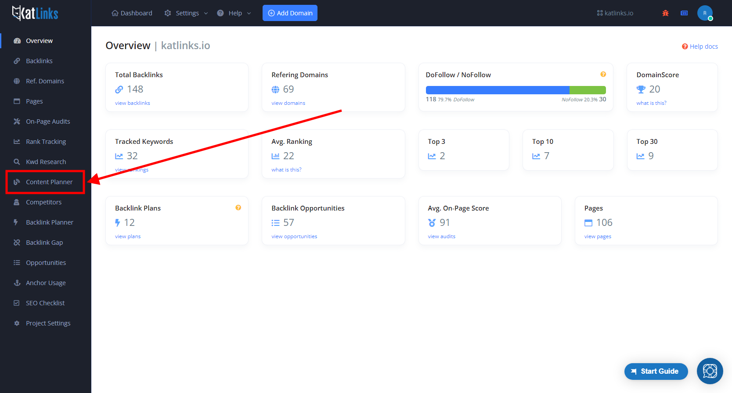Click the Tracked Keywords chart icon

click(119, 156)
